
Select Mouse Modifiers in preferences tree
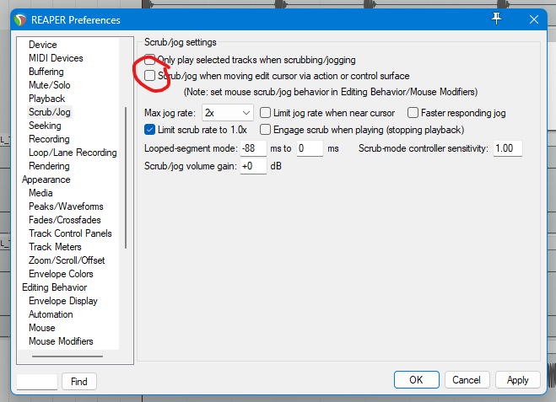coord(61,341)
